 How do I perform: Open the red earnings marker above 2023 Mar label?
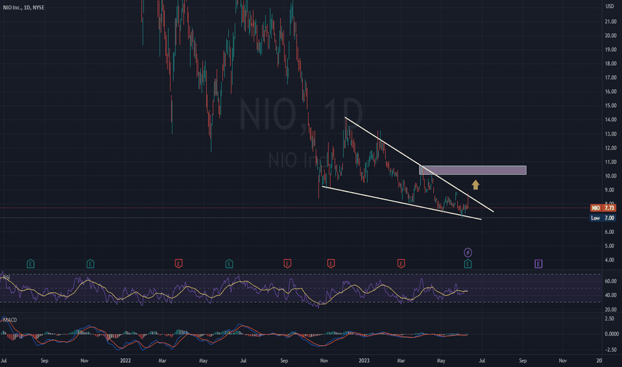pos(401,264)
